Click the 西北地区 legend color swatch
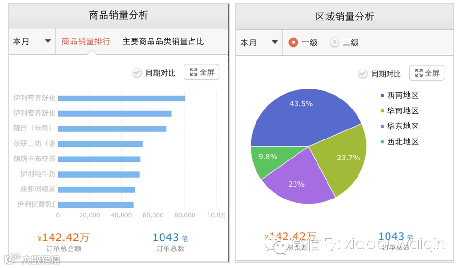Screen dimensions: 460x268 (382, 142)
